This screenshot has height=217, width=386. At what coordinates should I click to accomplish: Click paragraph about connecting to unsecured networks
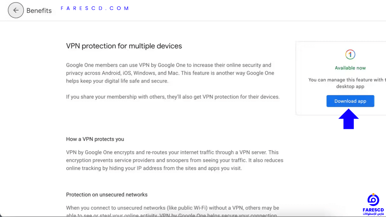click(x=172, y=212)
